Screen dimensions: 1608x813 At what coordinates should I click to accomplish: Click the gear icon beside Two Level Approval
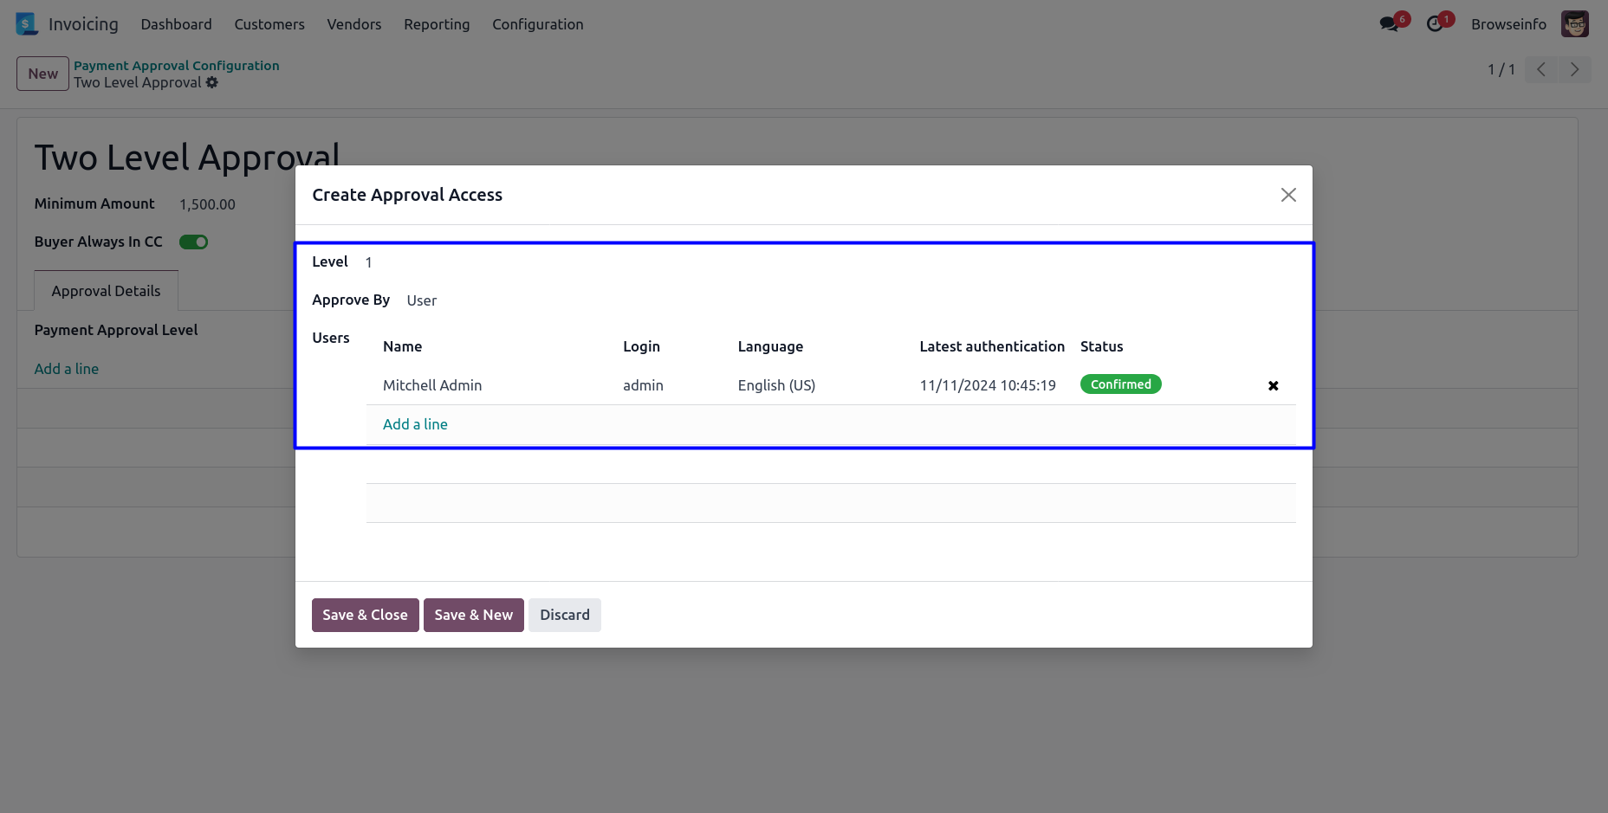pyautogui.click(x=212, y=83)
